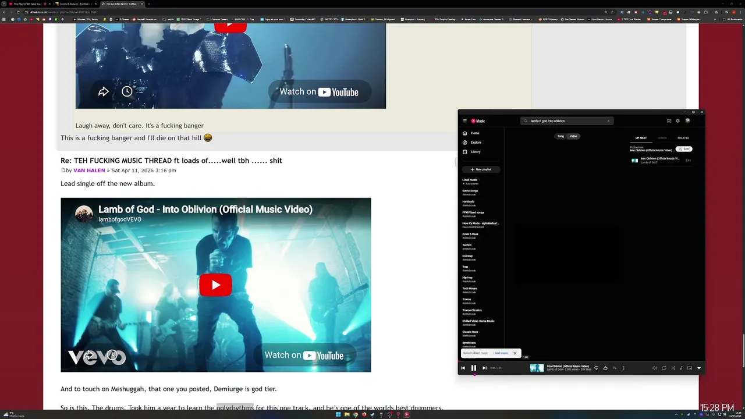Select the LYRICS tab
This screenshot has width=745, height=419.
pos(662,138)
